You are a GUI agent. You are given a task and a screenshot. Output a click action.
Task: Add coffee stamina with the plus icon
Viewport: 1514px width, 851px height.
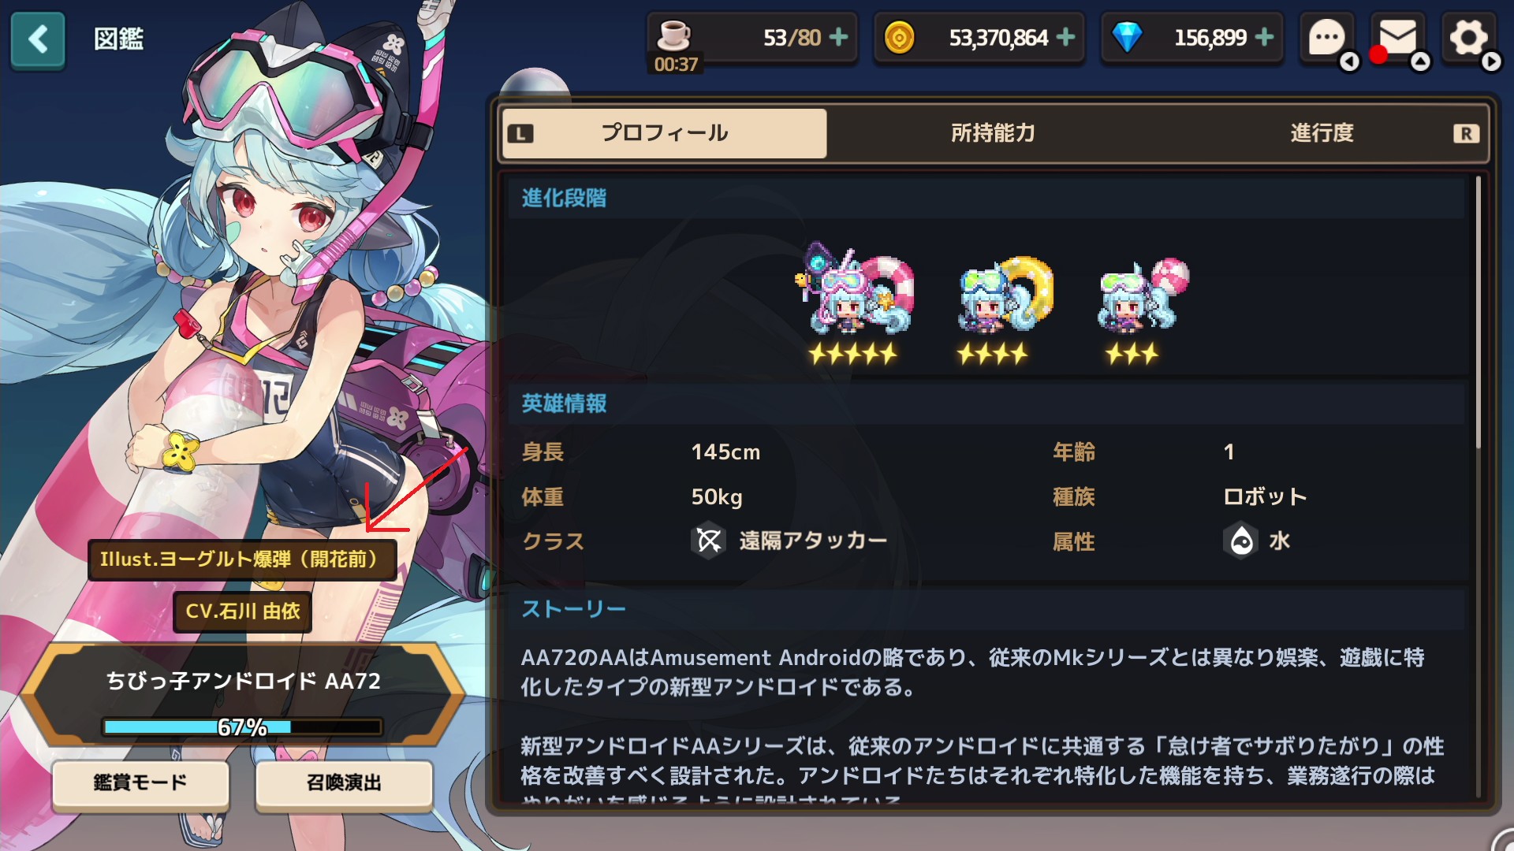[x=839, y=37]
